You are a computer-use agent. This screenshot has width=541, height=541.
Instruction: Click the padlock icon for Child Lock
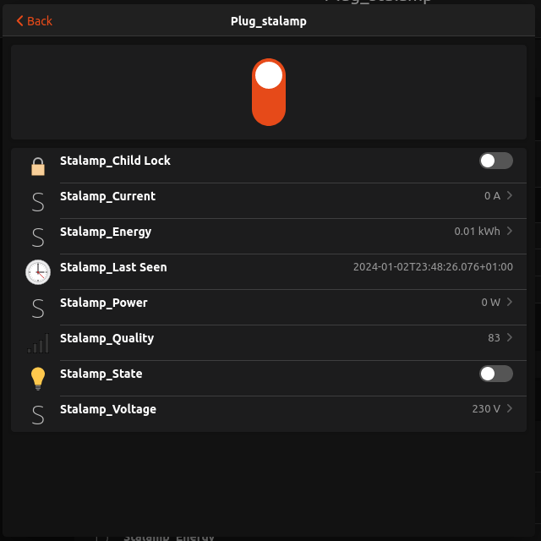tap(38, 167)
